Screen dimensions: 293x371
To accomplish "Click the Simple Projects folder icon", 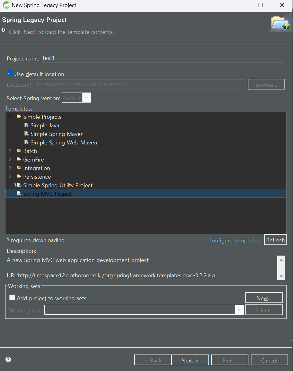I will [x=19, y=117].
